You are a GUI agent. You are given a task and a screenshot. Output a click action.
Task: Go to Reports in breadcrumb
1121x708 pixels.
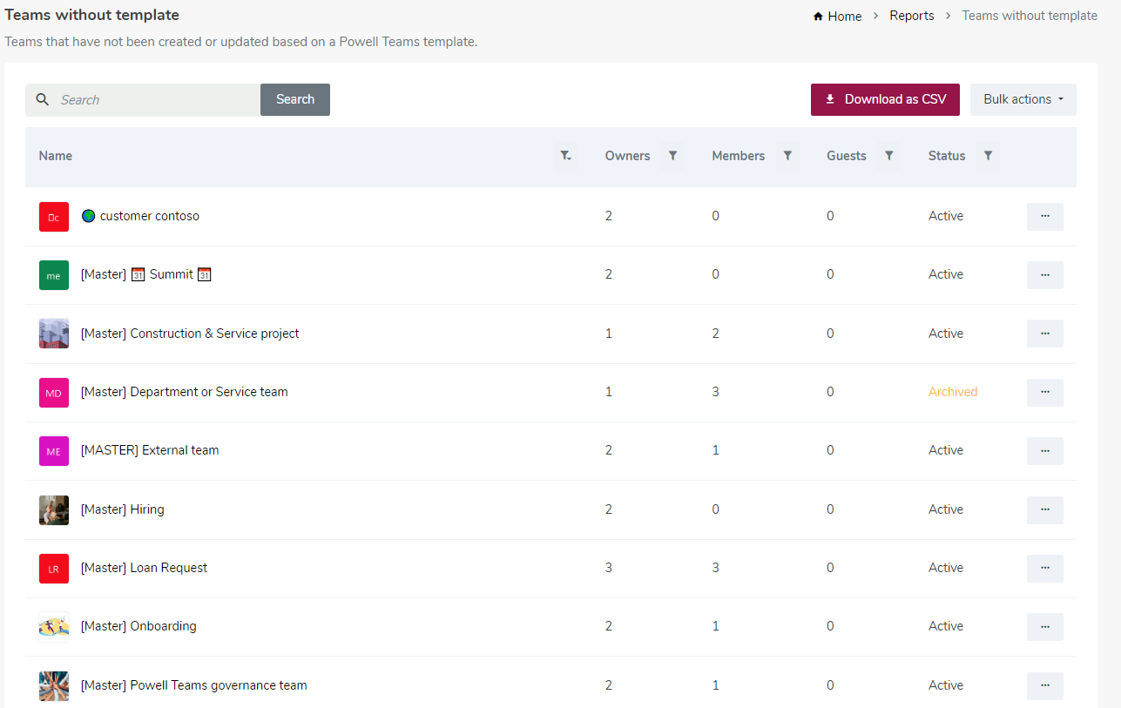912,16
